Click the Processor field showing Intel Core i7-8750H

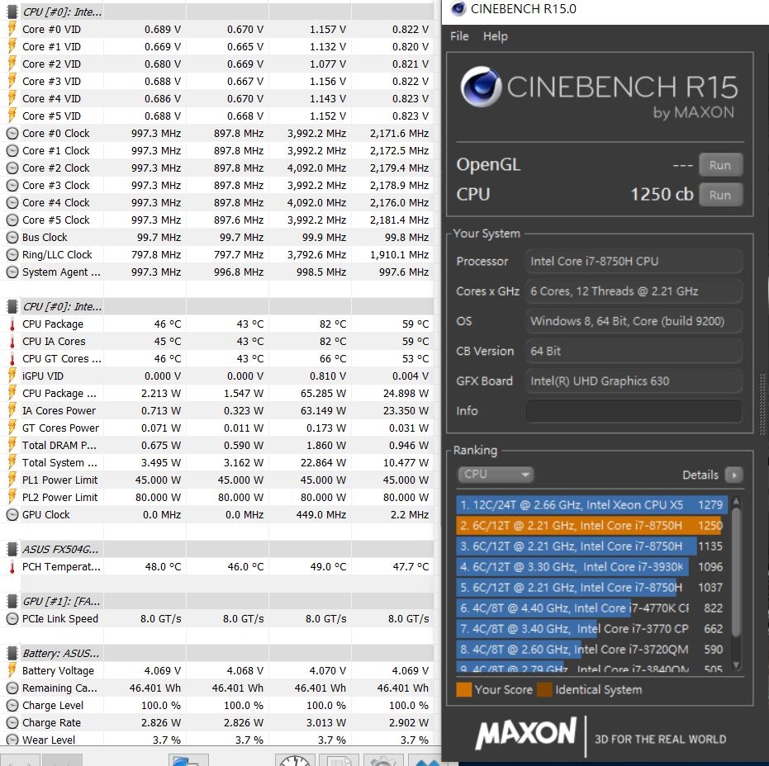pos(634,261)
